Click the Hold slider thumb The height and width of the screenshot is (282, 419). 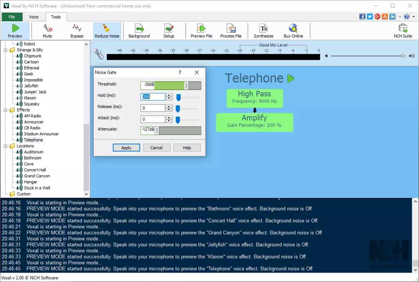(x=179, y=97)
